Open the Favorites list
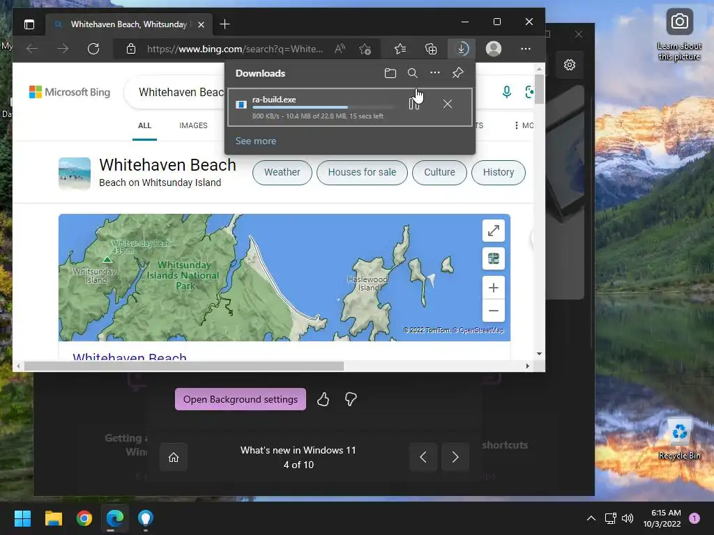Screen dimensions: 714x535 (400, 49)
